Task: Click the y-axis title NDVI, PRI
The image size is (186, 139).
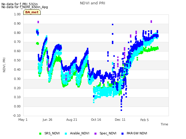Action: pyautogui.click(x=4, y=65)
